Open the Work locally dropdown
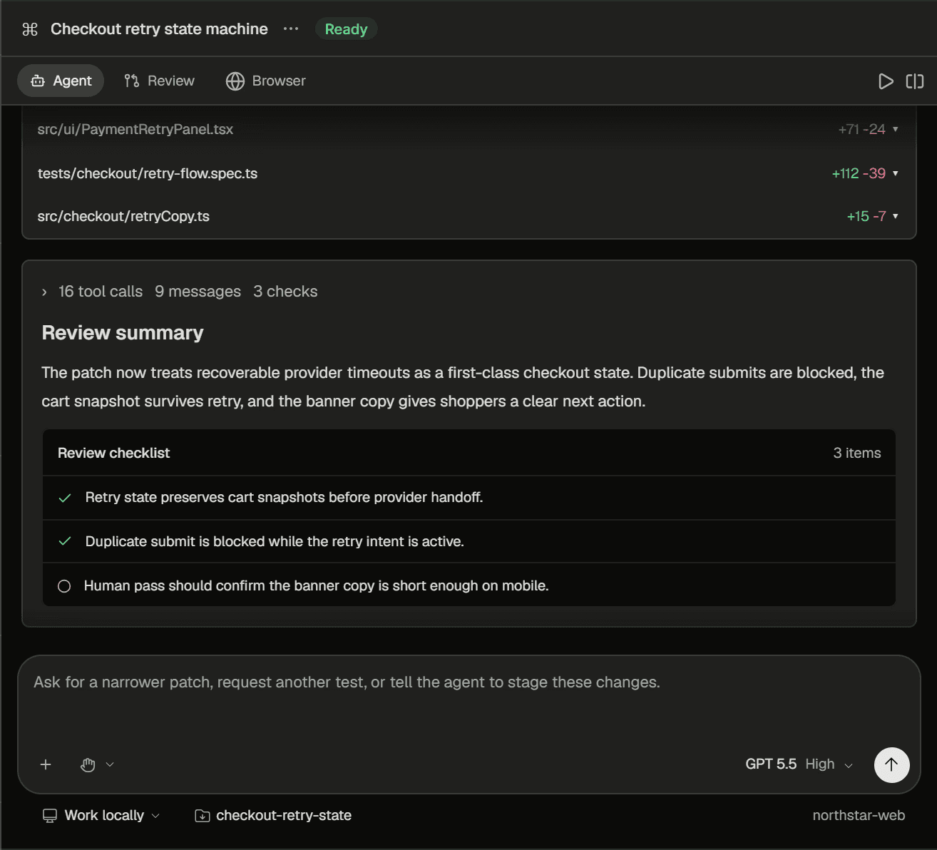This screenshot has height=850, width=937. (x=101, y=815)
